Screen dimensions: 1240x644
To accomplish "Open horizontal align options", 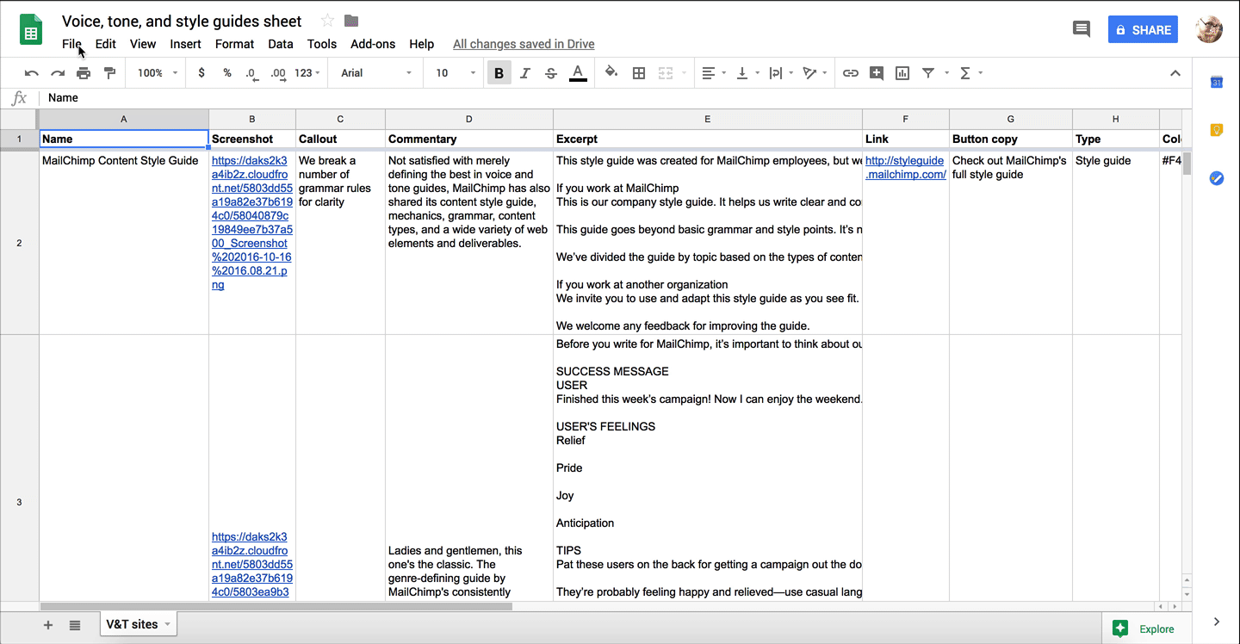I will (x=714, y=73).
